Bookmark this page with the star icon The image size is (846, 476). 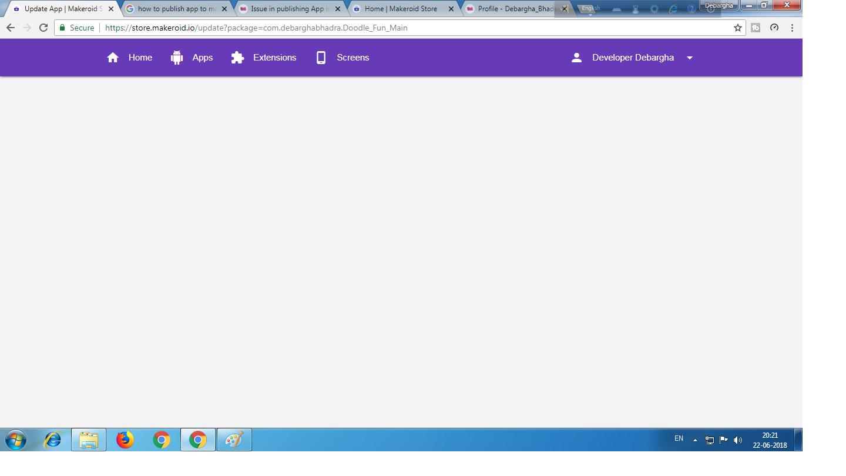click(738, 28)
